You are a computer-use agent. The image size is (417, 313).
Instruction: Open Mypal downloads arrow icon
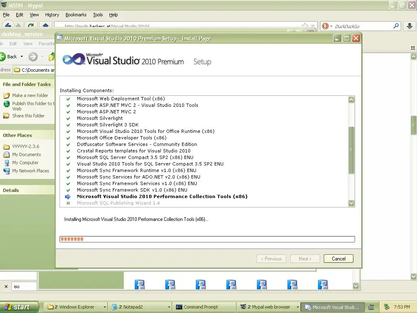pos(410,26)
